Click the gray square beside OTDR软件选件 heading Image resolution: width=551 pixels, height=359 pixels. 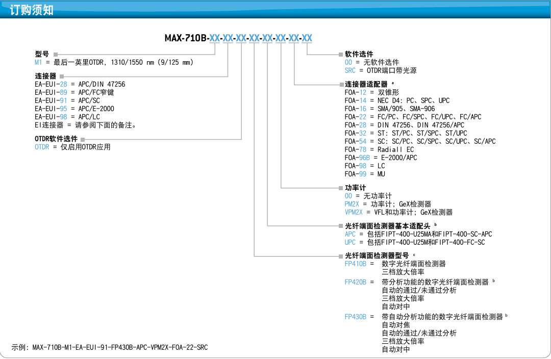83,139
